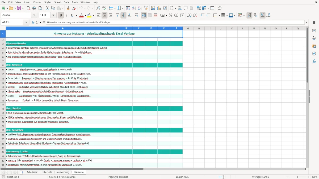The height and width of the screenshot is (179, 319).
Task: Click the 100% zoom level
Action: (x=314, y=177)
